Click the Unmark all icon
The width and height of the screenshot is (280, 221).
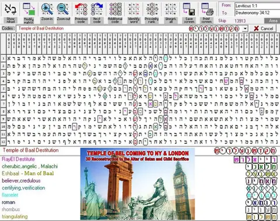tap(170, 9)
